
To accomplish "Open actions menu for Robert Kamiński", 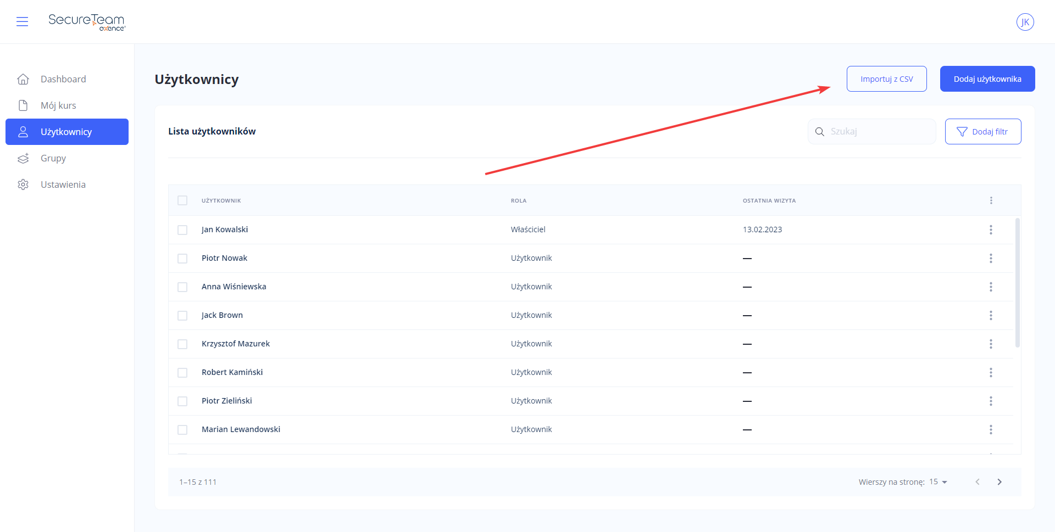I will 991,372.
